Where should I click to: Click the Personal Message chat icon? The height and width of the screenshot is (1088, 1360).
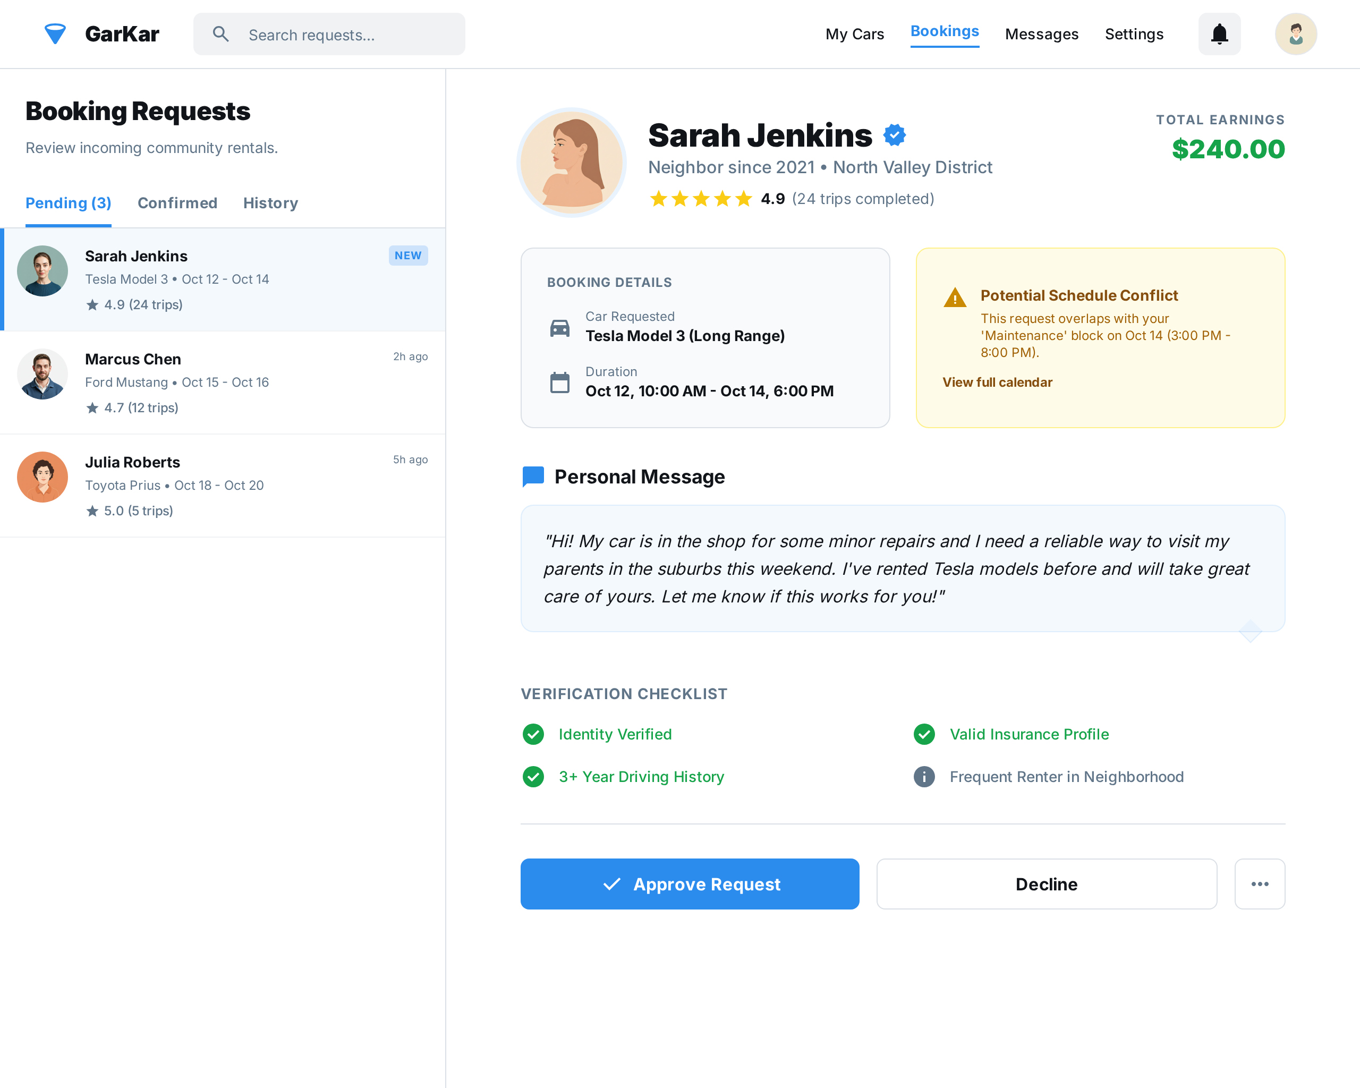[x=533, y=477]
